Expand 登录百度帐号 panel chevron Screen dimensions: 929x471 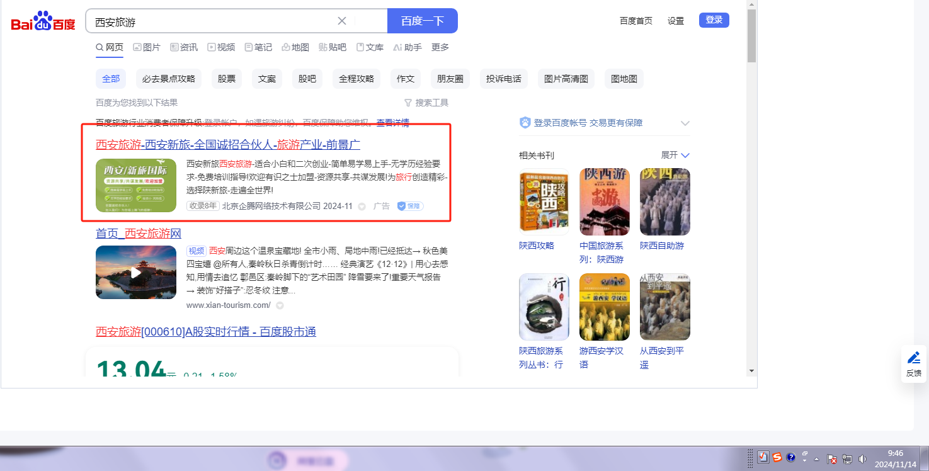click(685, 123)
